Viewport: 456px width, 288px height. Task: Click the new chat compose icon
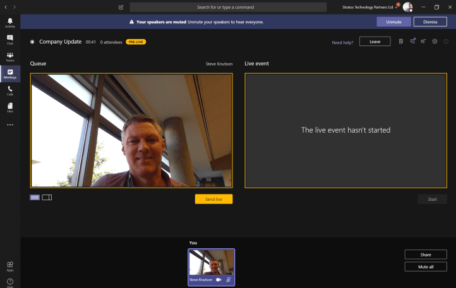121,8
